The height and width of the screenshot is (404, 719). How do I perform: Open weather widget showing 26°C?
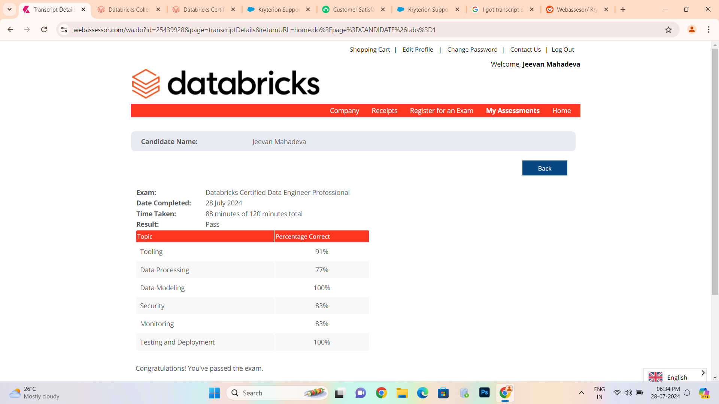34,393
